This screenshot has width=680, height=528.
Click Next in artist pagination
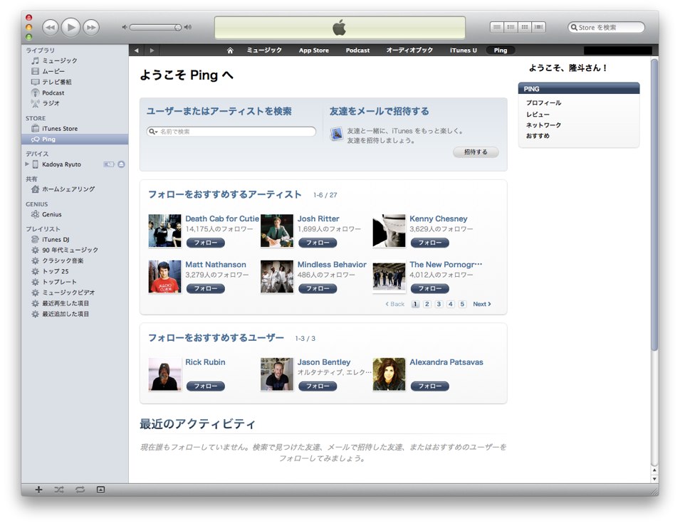pyautogui.click(x=482, y=304)
